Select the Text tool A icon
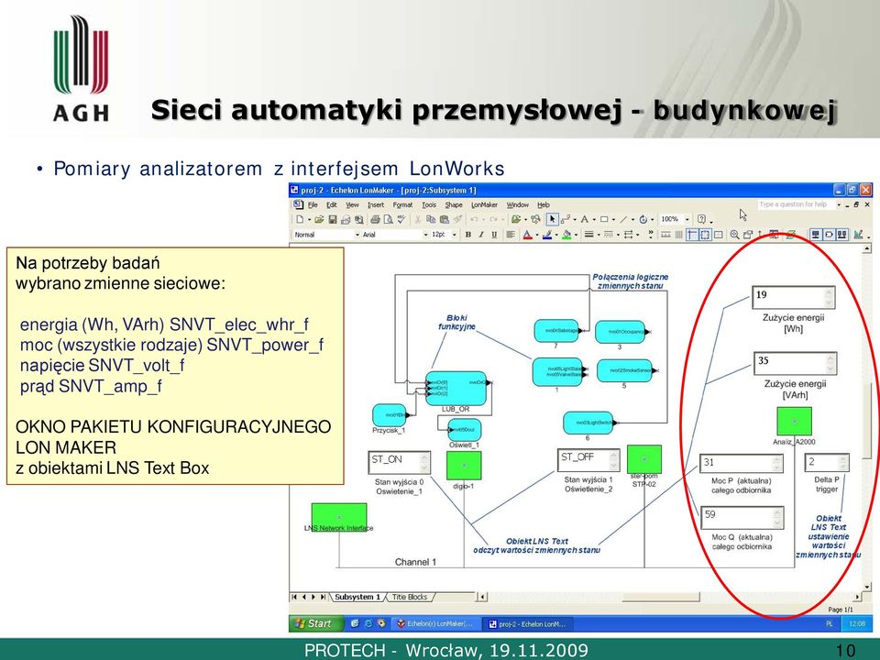 point(585,219)
